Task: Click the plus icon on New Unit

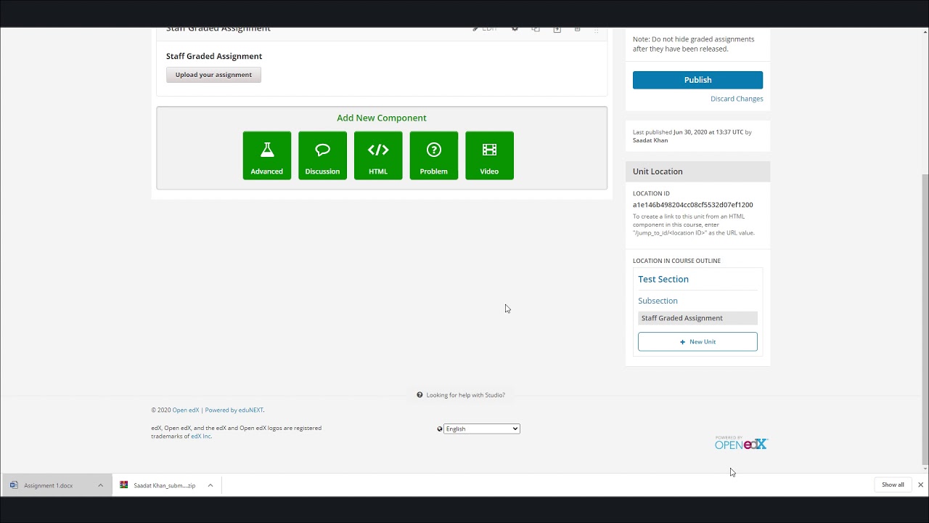Action: tap(682, 341)
